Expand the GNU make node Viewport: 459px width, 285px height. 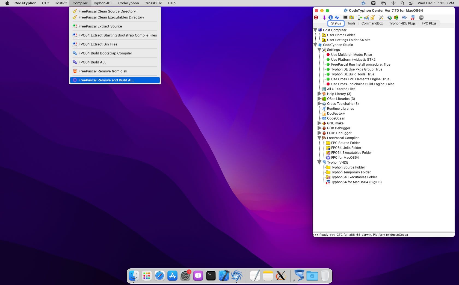[x=319, y=123]
